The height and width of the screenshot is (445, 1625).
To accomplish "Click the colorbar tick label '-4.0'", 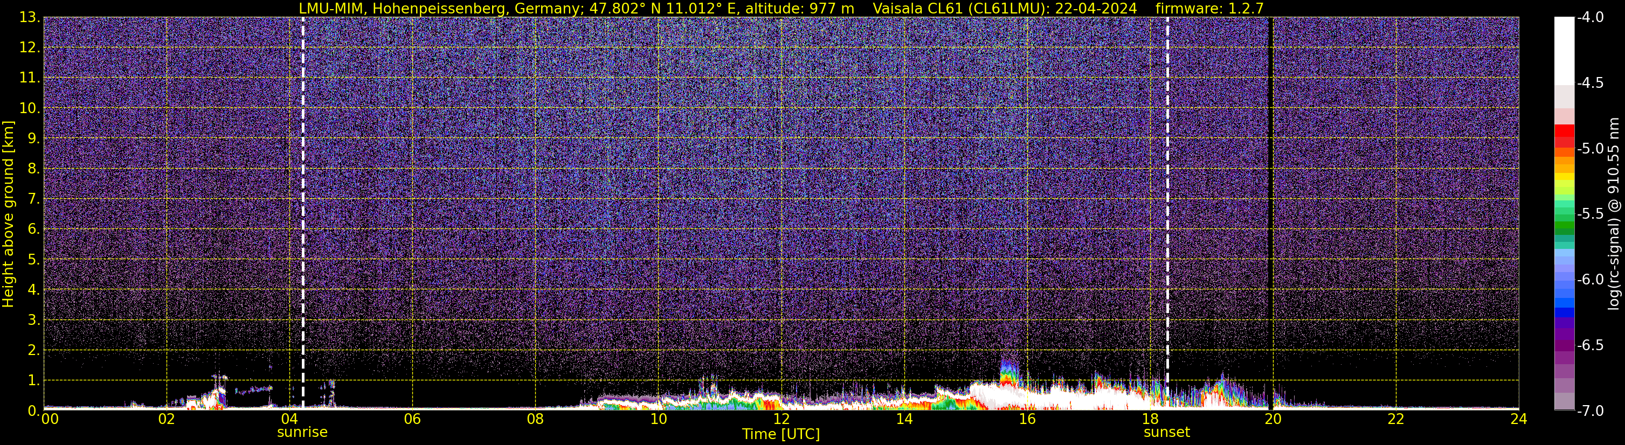I will 1589,17.
